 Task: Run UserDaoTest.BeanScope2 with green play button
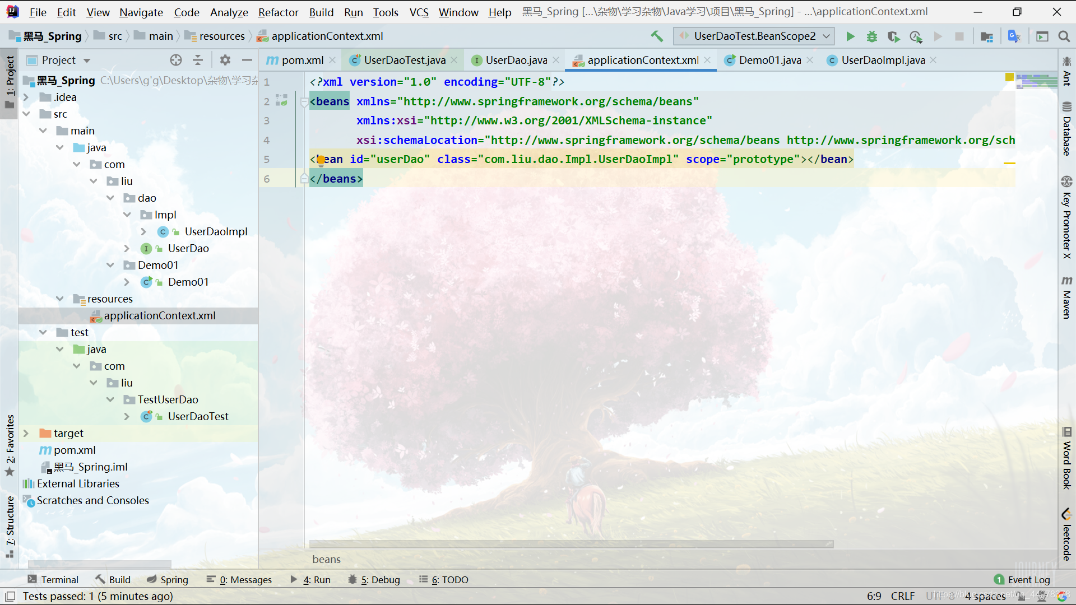point(850,36)
